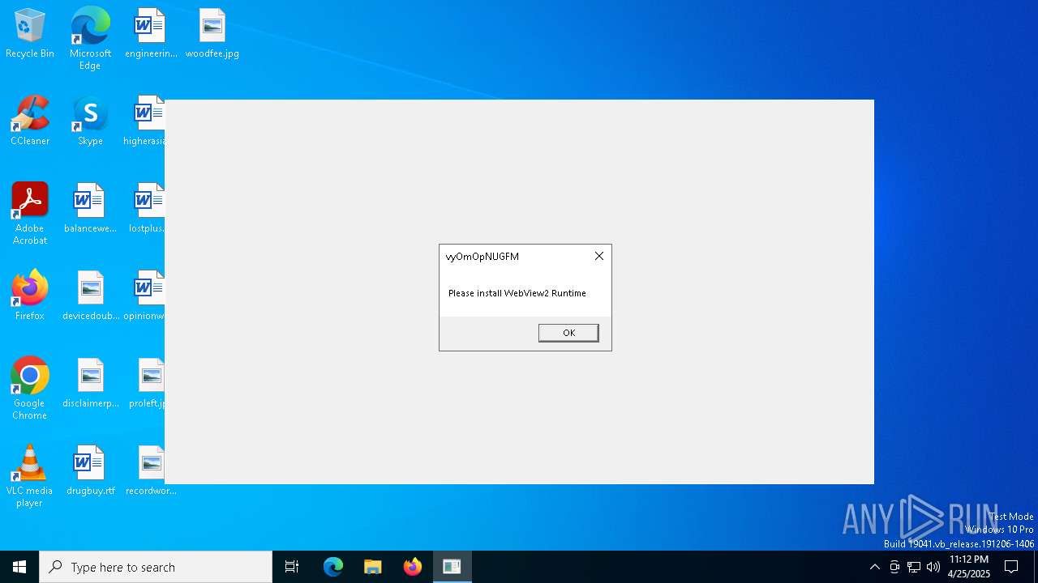This screenshot has height=583, width=1038.
Task: Click OK in the WebView2 dialog
Action: 568,333
